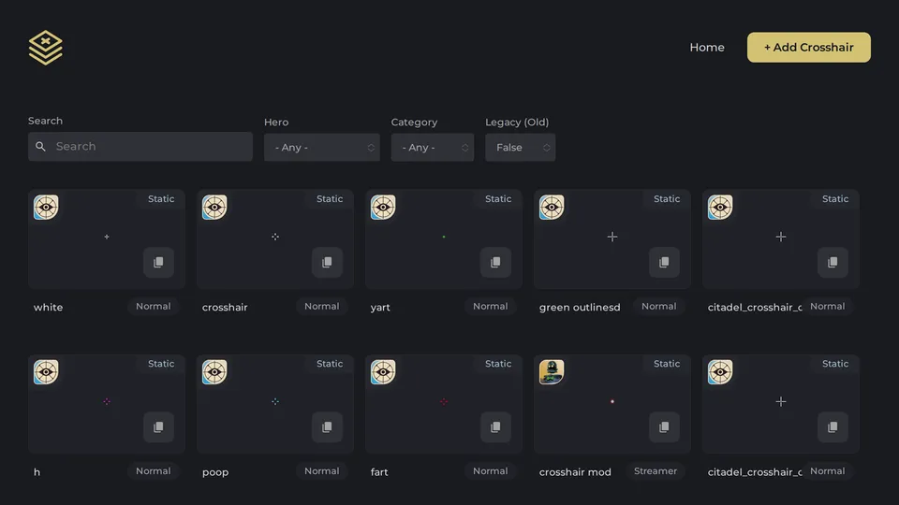
Task: Copy the 'crosshair mod' crosshair code
Action: [x=664, y=427]
